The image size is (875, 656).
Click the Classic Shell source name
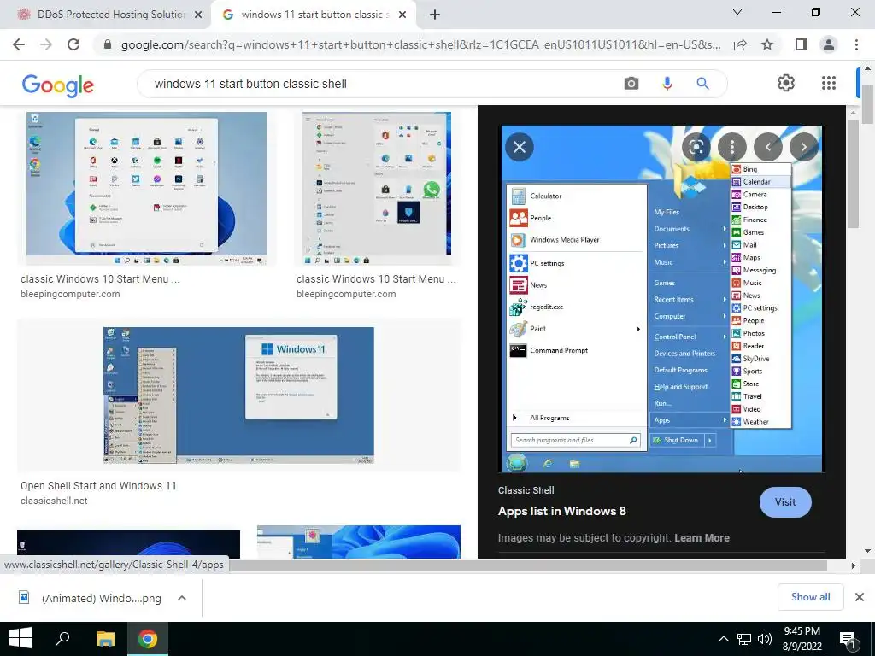pyautogui.click(x=526, y=490)
